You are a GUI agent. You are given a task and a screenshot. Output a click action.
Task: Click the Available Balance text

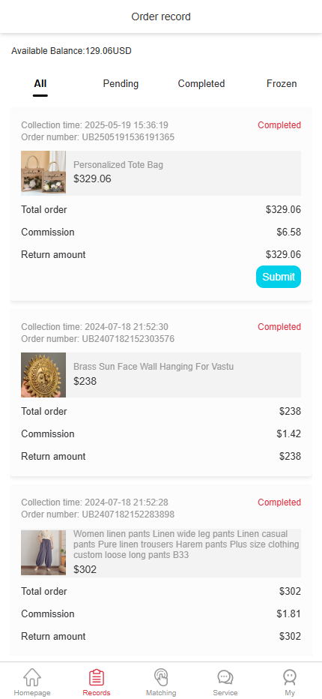71,51
